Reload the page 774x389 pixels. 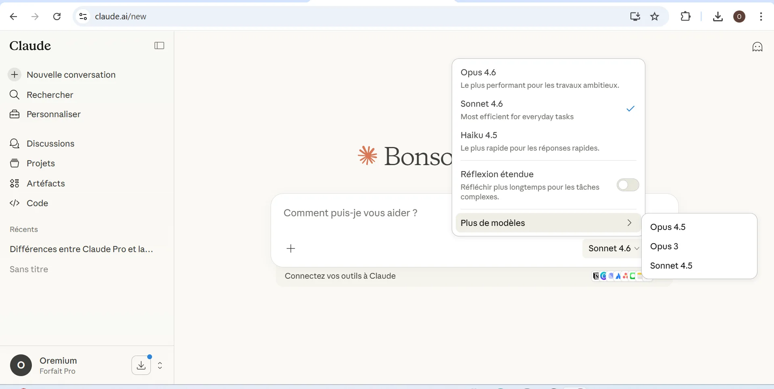click(57, 17)
